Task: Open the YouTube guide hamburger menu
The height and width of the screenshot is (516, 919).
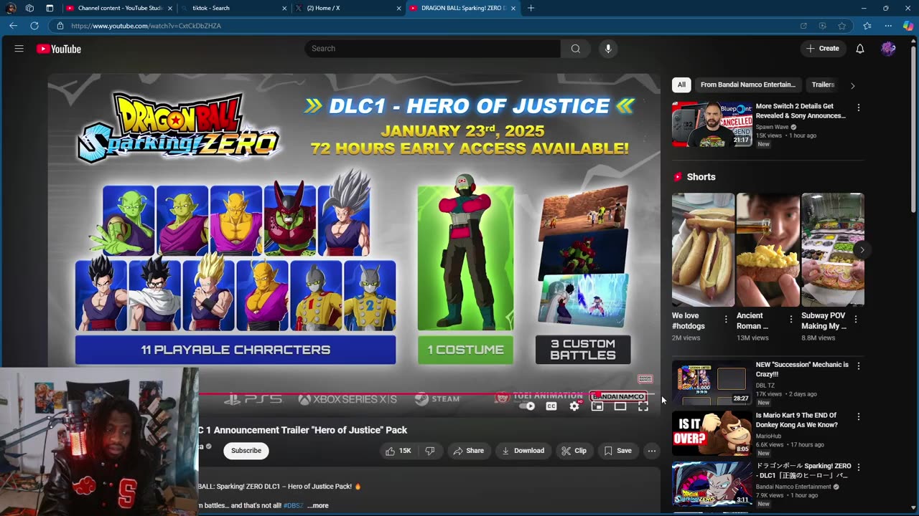Action: [19, 49]
